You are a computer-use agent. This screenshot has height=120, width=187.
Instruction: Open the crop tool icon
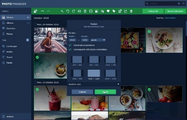(91, 11)
